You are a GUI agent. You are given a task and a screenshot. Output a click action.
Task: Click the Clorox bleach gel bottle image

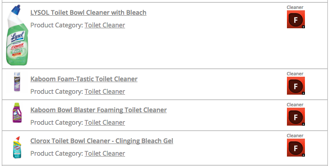coord(17,147)
